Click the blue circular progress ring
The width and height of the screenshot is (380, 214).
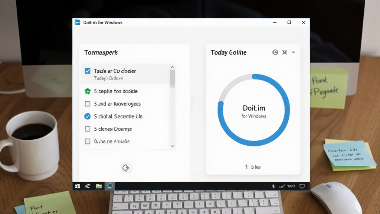point(254,110)
